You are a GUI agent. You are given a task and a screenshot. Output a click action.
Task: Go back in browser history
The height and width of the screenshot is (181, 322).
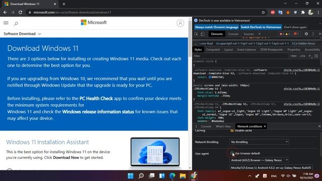5,12
